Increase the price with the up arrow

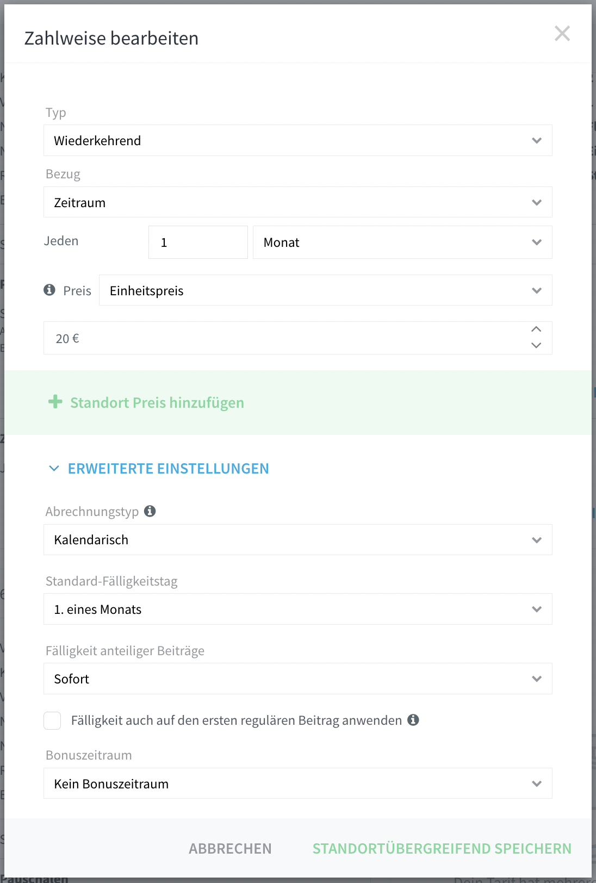[536, 329]
